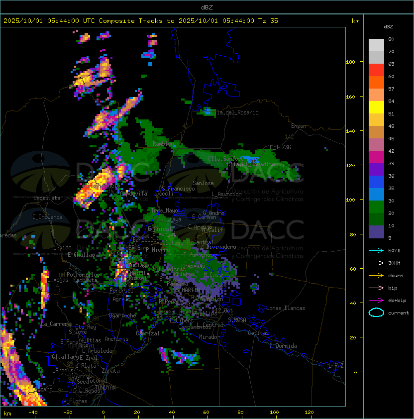Image resolution: width=414 pixels, height=419 pixels.
Task: Click the 'E_Carmen' map label
Action: (204, 217)
